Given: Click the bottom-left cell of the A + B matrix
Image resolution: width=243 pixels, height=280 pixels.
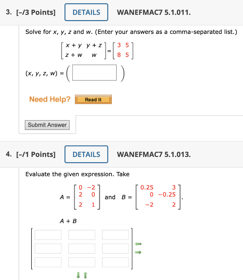Looking at the screenshot, I should [x=48, y=262].
